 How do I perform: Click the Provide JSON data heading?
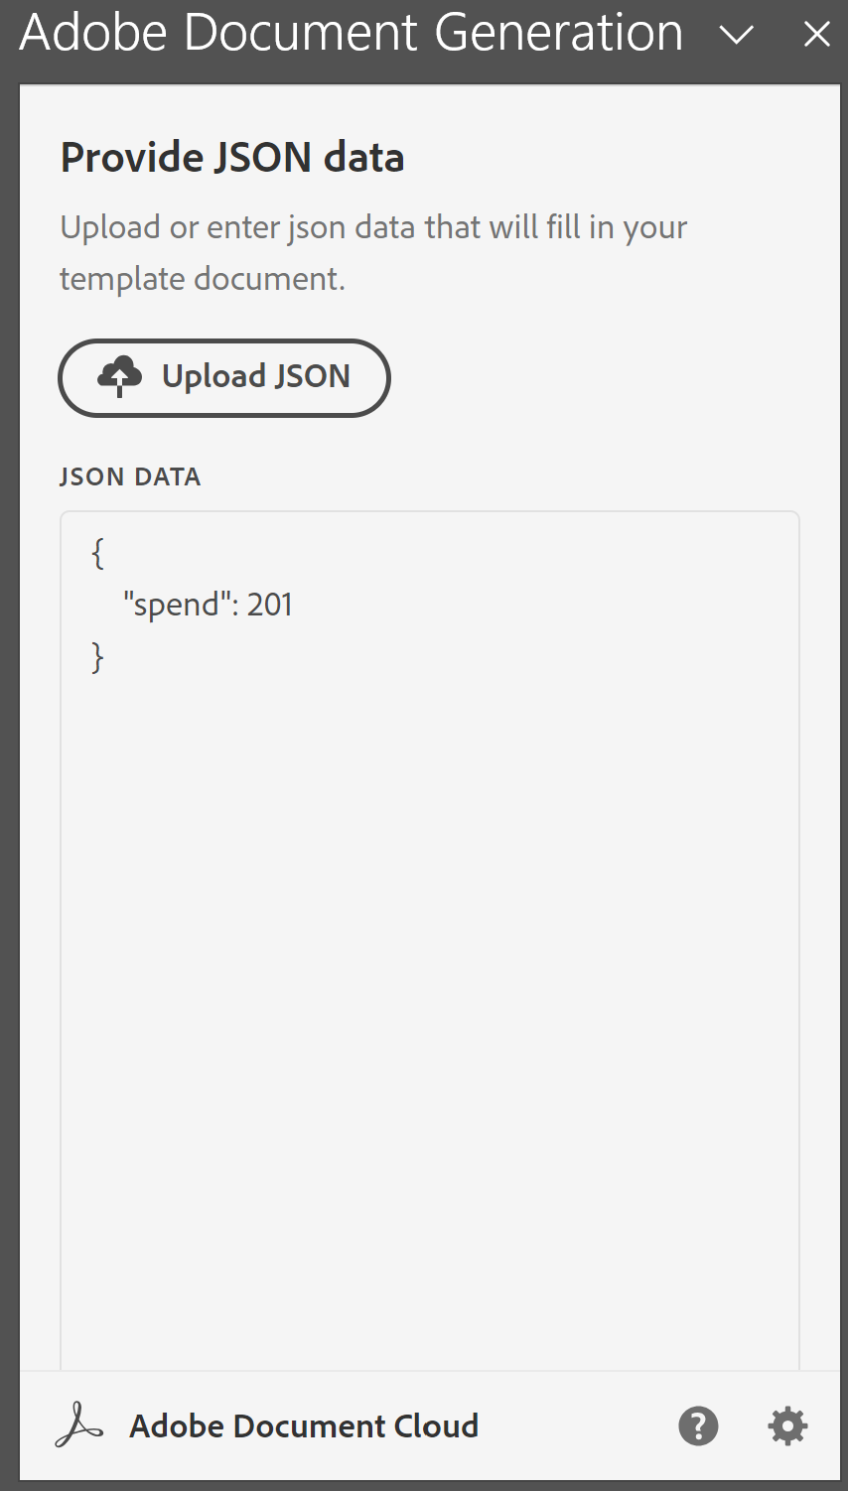(232, 158)
